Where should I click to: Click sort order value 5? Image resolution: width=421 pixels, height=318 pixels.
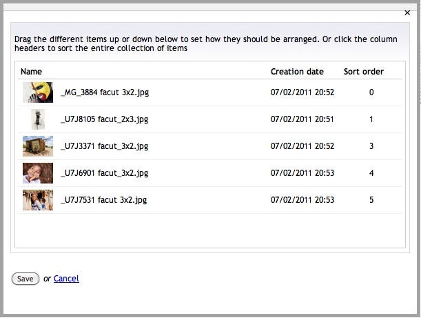[371, 200]
